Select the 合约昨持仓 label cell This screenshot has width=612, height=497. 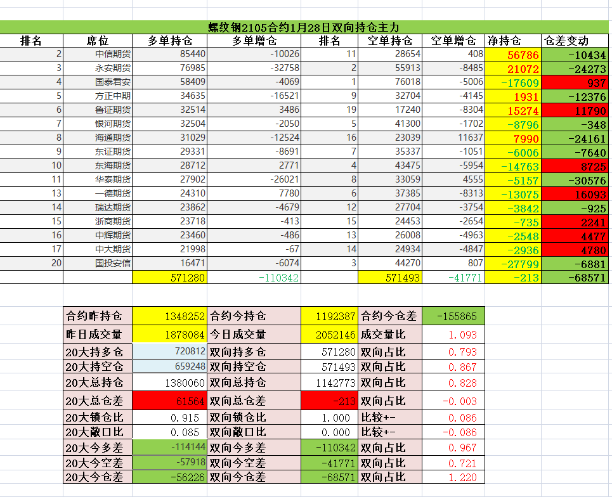98,316
